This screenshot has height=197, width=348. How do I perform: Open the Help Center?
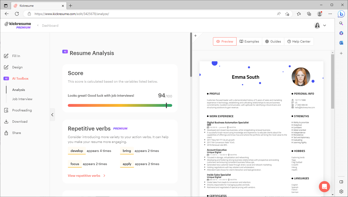299,41
